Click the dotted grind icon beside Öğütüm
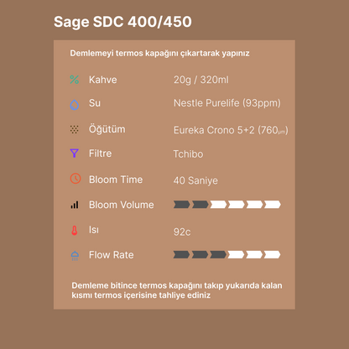The width and height of the screenshot is (349, 349). click(x=74, y=129)
